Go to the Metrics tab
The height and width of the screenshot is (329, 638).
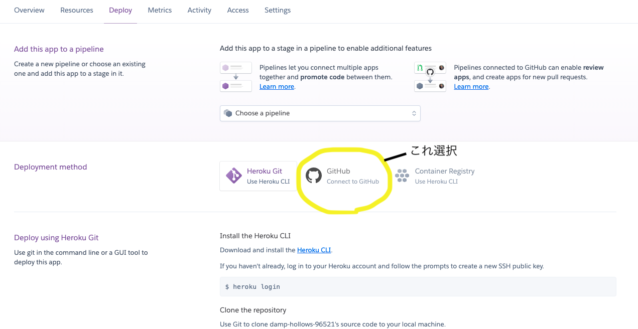tap(160, 10)
